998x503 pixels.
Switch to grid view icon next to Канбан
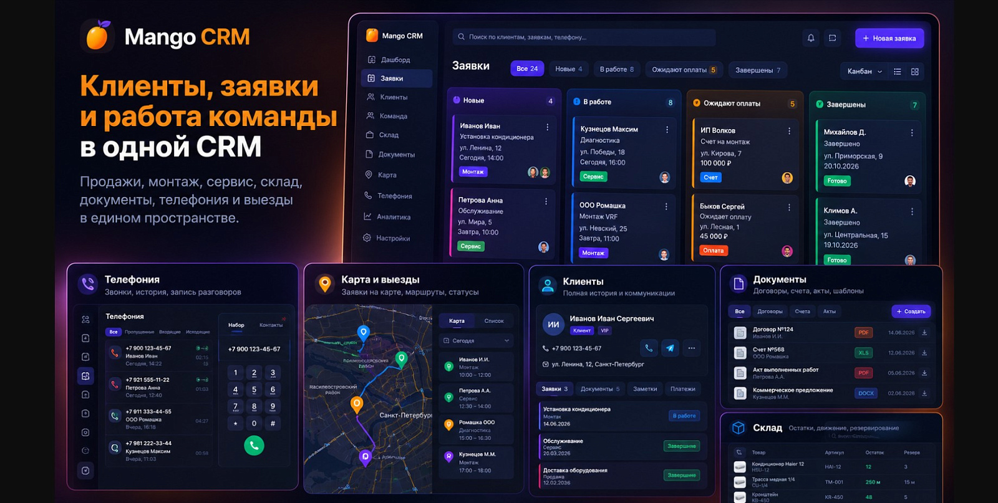pyautogui.click(x=915, y=72)
